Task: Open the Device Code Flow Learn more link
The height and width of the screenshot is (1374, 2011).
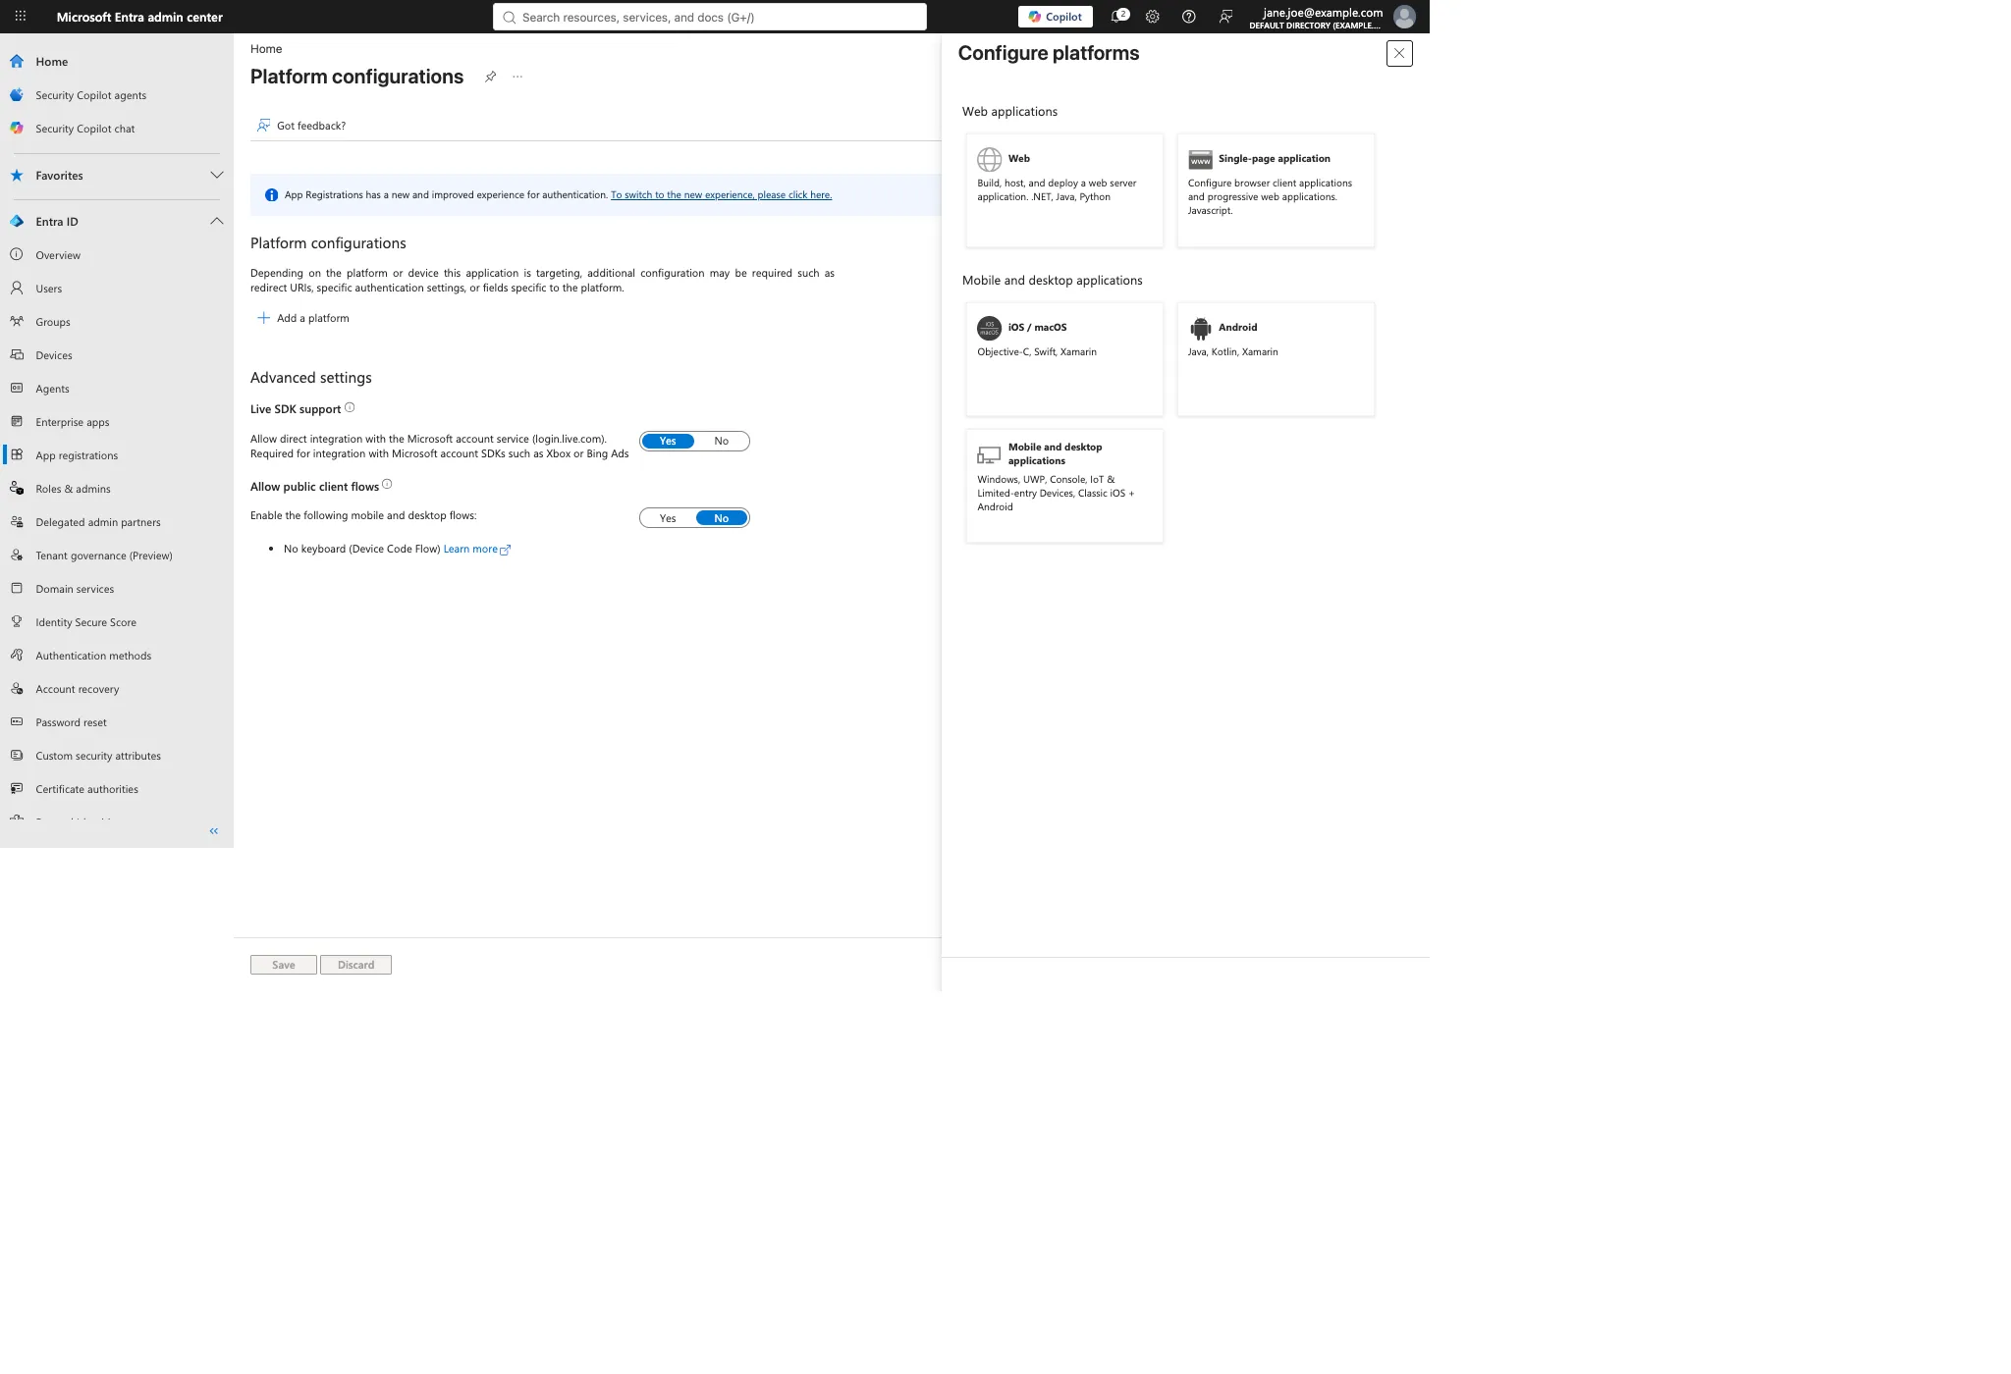Action: click(x=476, y=550)
